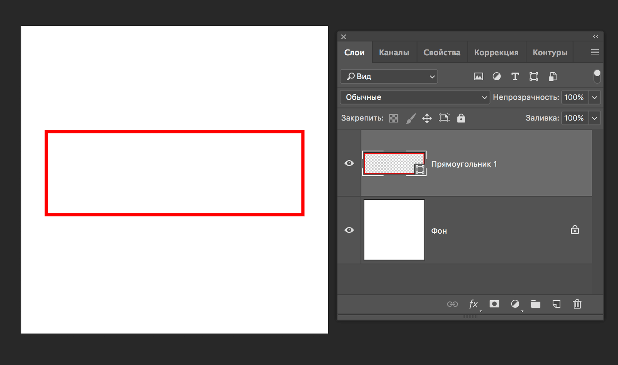
Task: Create a new group folder
Action: [x=536, y=304]
